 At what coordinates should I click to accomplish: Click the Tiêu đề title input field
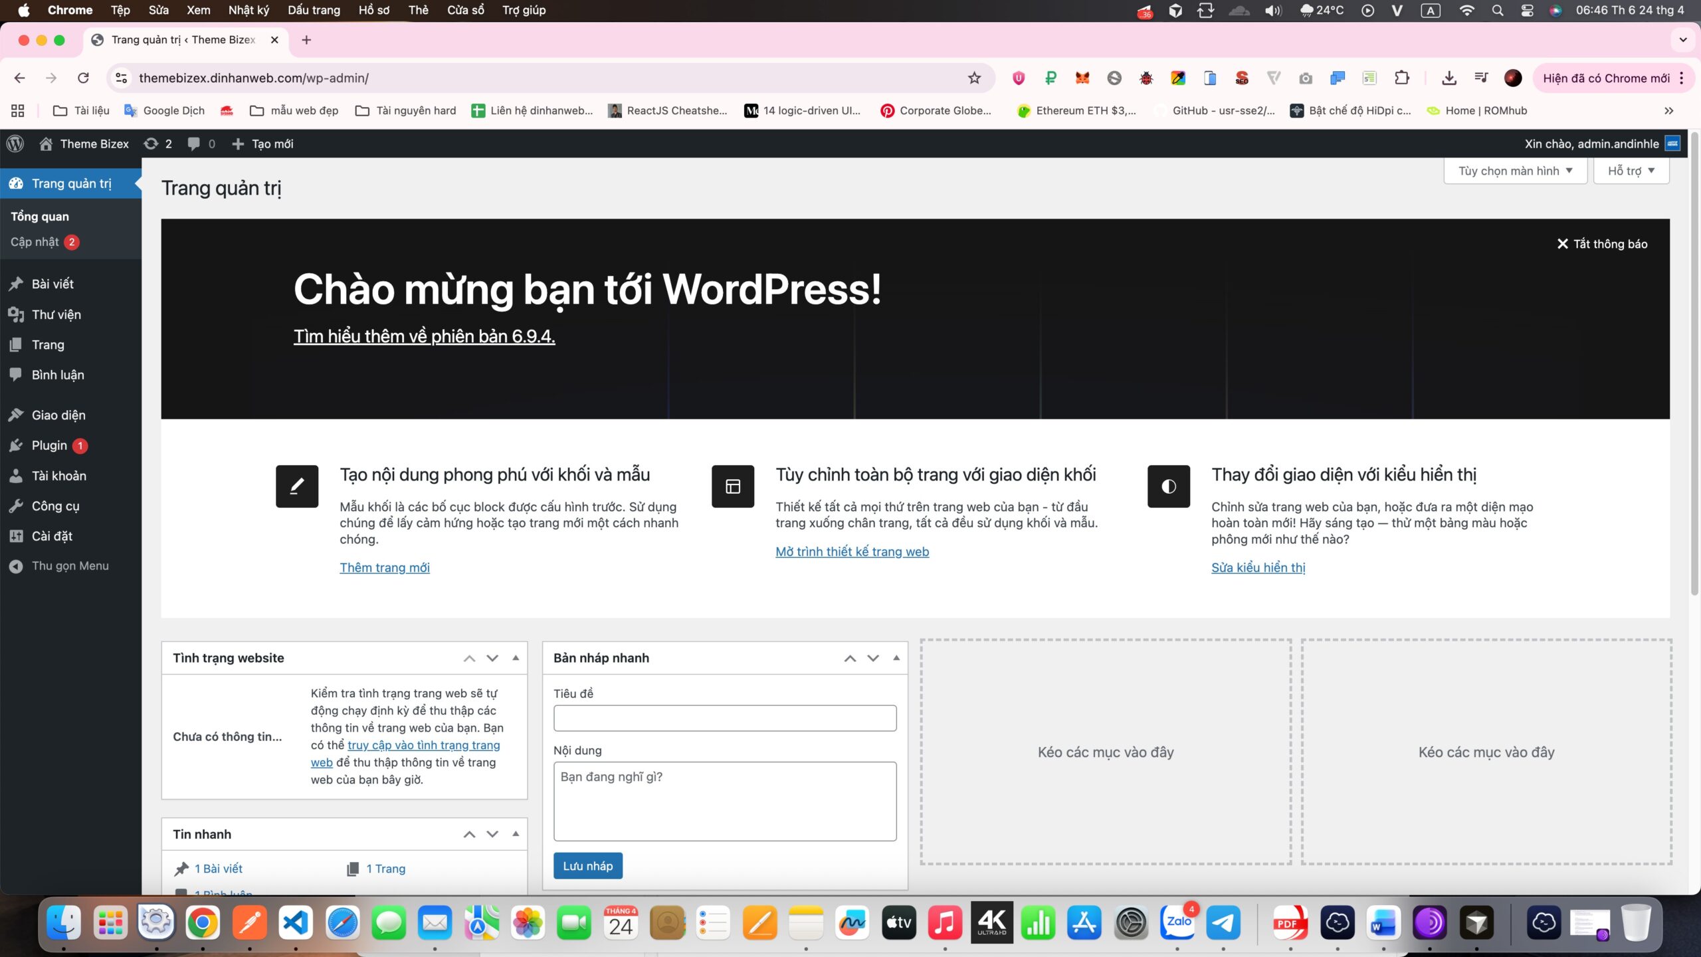tap(724, 718)
